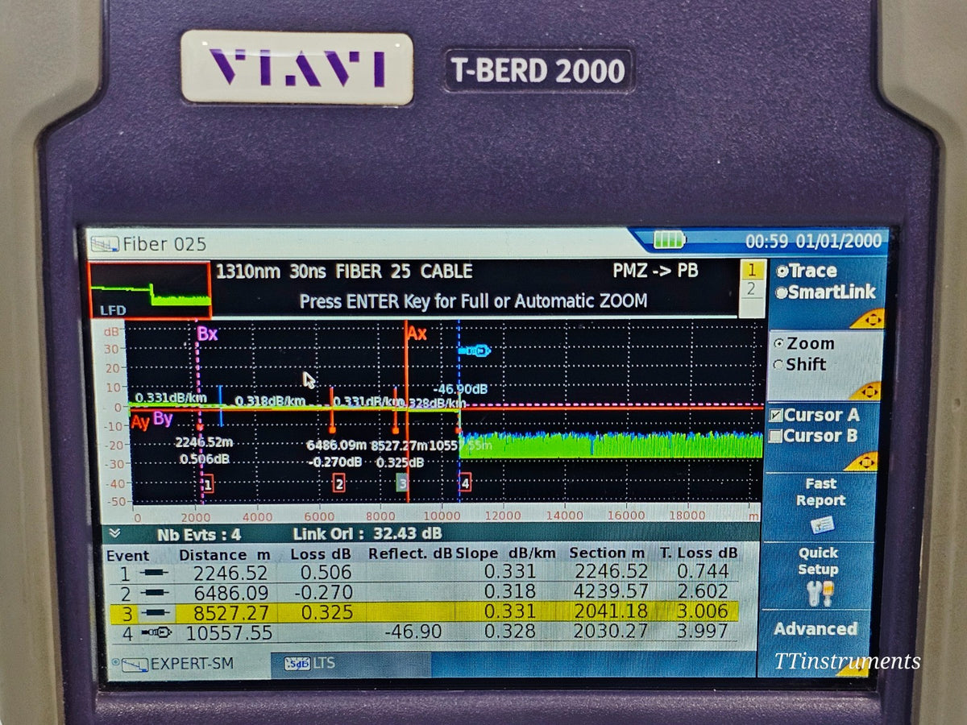Tap the section value 4239.57
This screenshot has height=725, width=967.
tap(610, 592)
